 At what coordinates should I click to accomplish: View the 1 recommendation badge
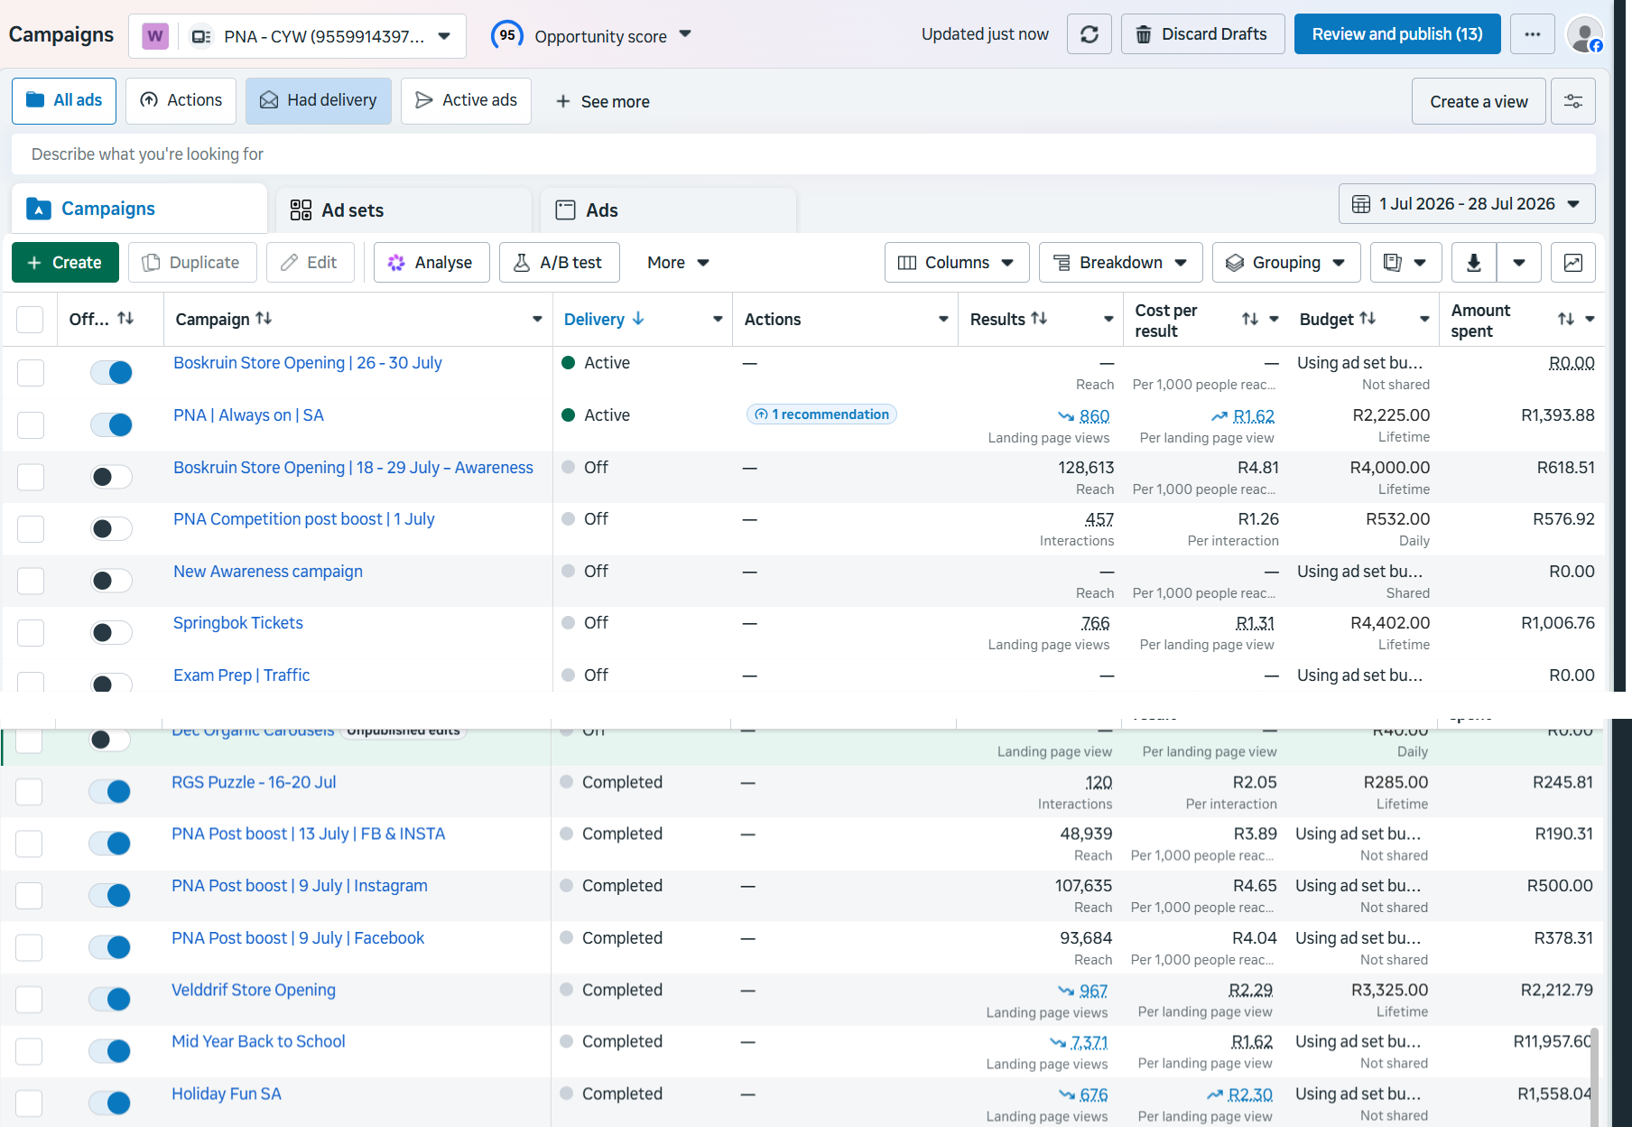(x=821, y=414)
